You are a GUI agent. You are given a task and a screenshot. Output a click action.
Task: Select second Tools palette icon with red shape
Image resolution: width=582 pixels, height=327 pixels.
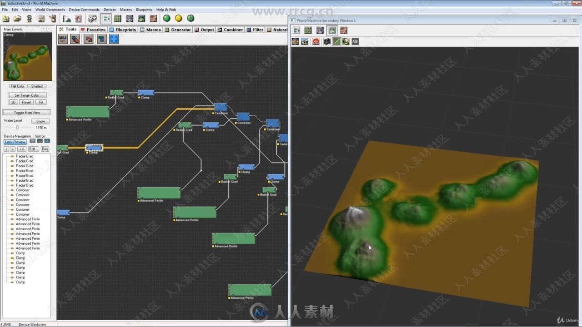(75, 40)
